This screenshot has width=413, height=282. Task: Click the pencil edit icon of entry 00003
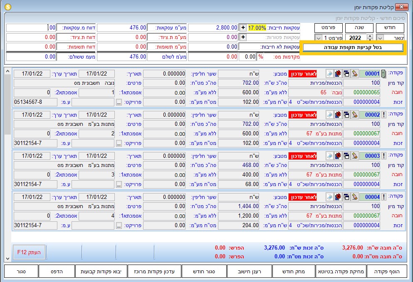355,156
